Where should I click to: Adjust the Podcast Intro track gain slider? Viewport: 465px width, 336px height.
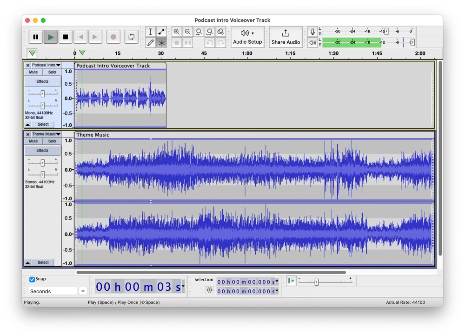pyautogui.click(x=43, y=94)
